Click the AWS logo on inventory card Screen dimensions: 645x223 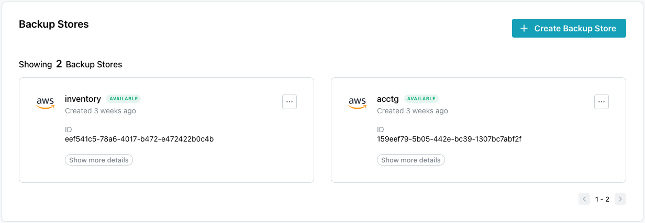tap(46, 102)
